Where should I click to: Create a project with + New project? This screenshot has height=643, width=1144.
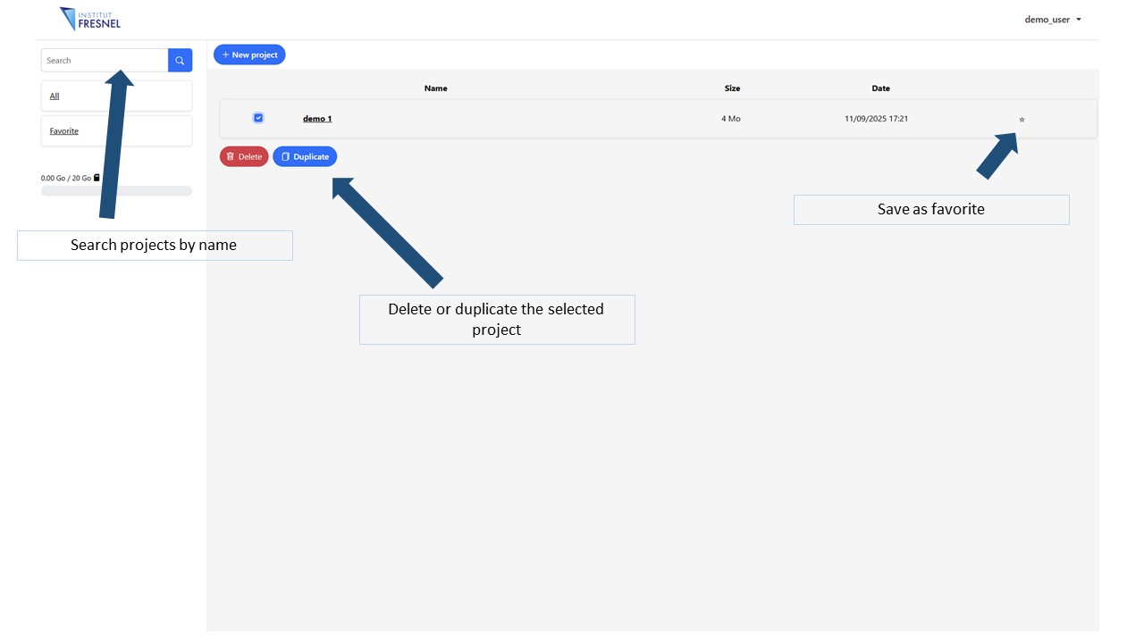pos(249,55)
